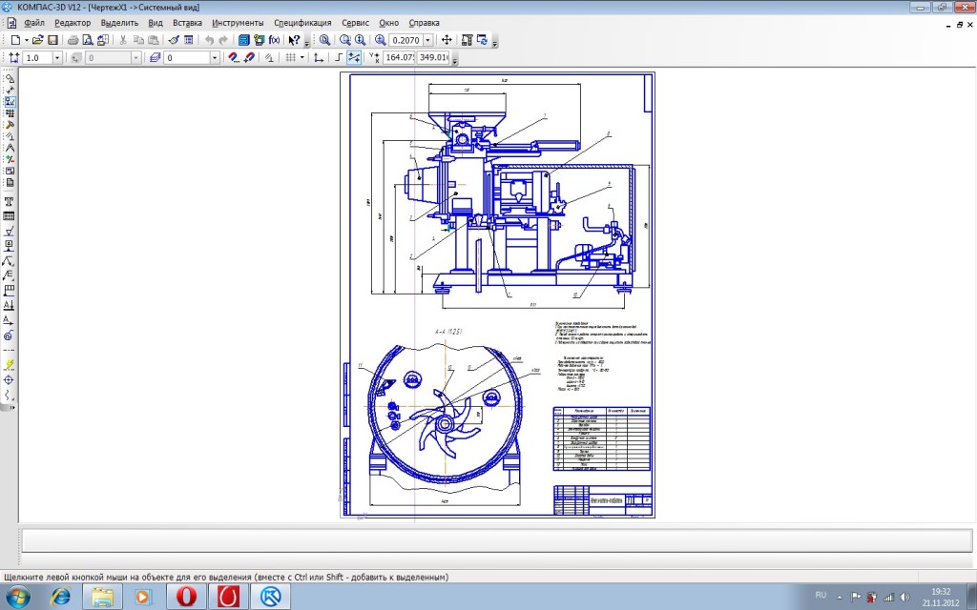Click the volume speaker icon in tray

click(904, 597)
